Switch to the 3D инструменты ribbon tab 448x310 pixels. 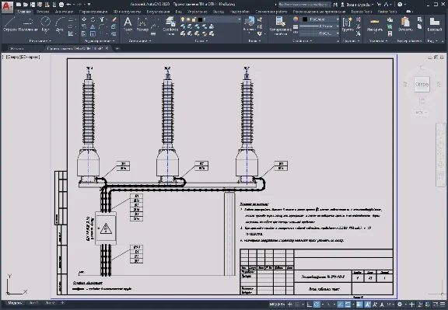coord(127,12)
